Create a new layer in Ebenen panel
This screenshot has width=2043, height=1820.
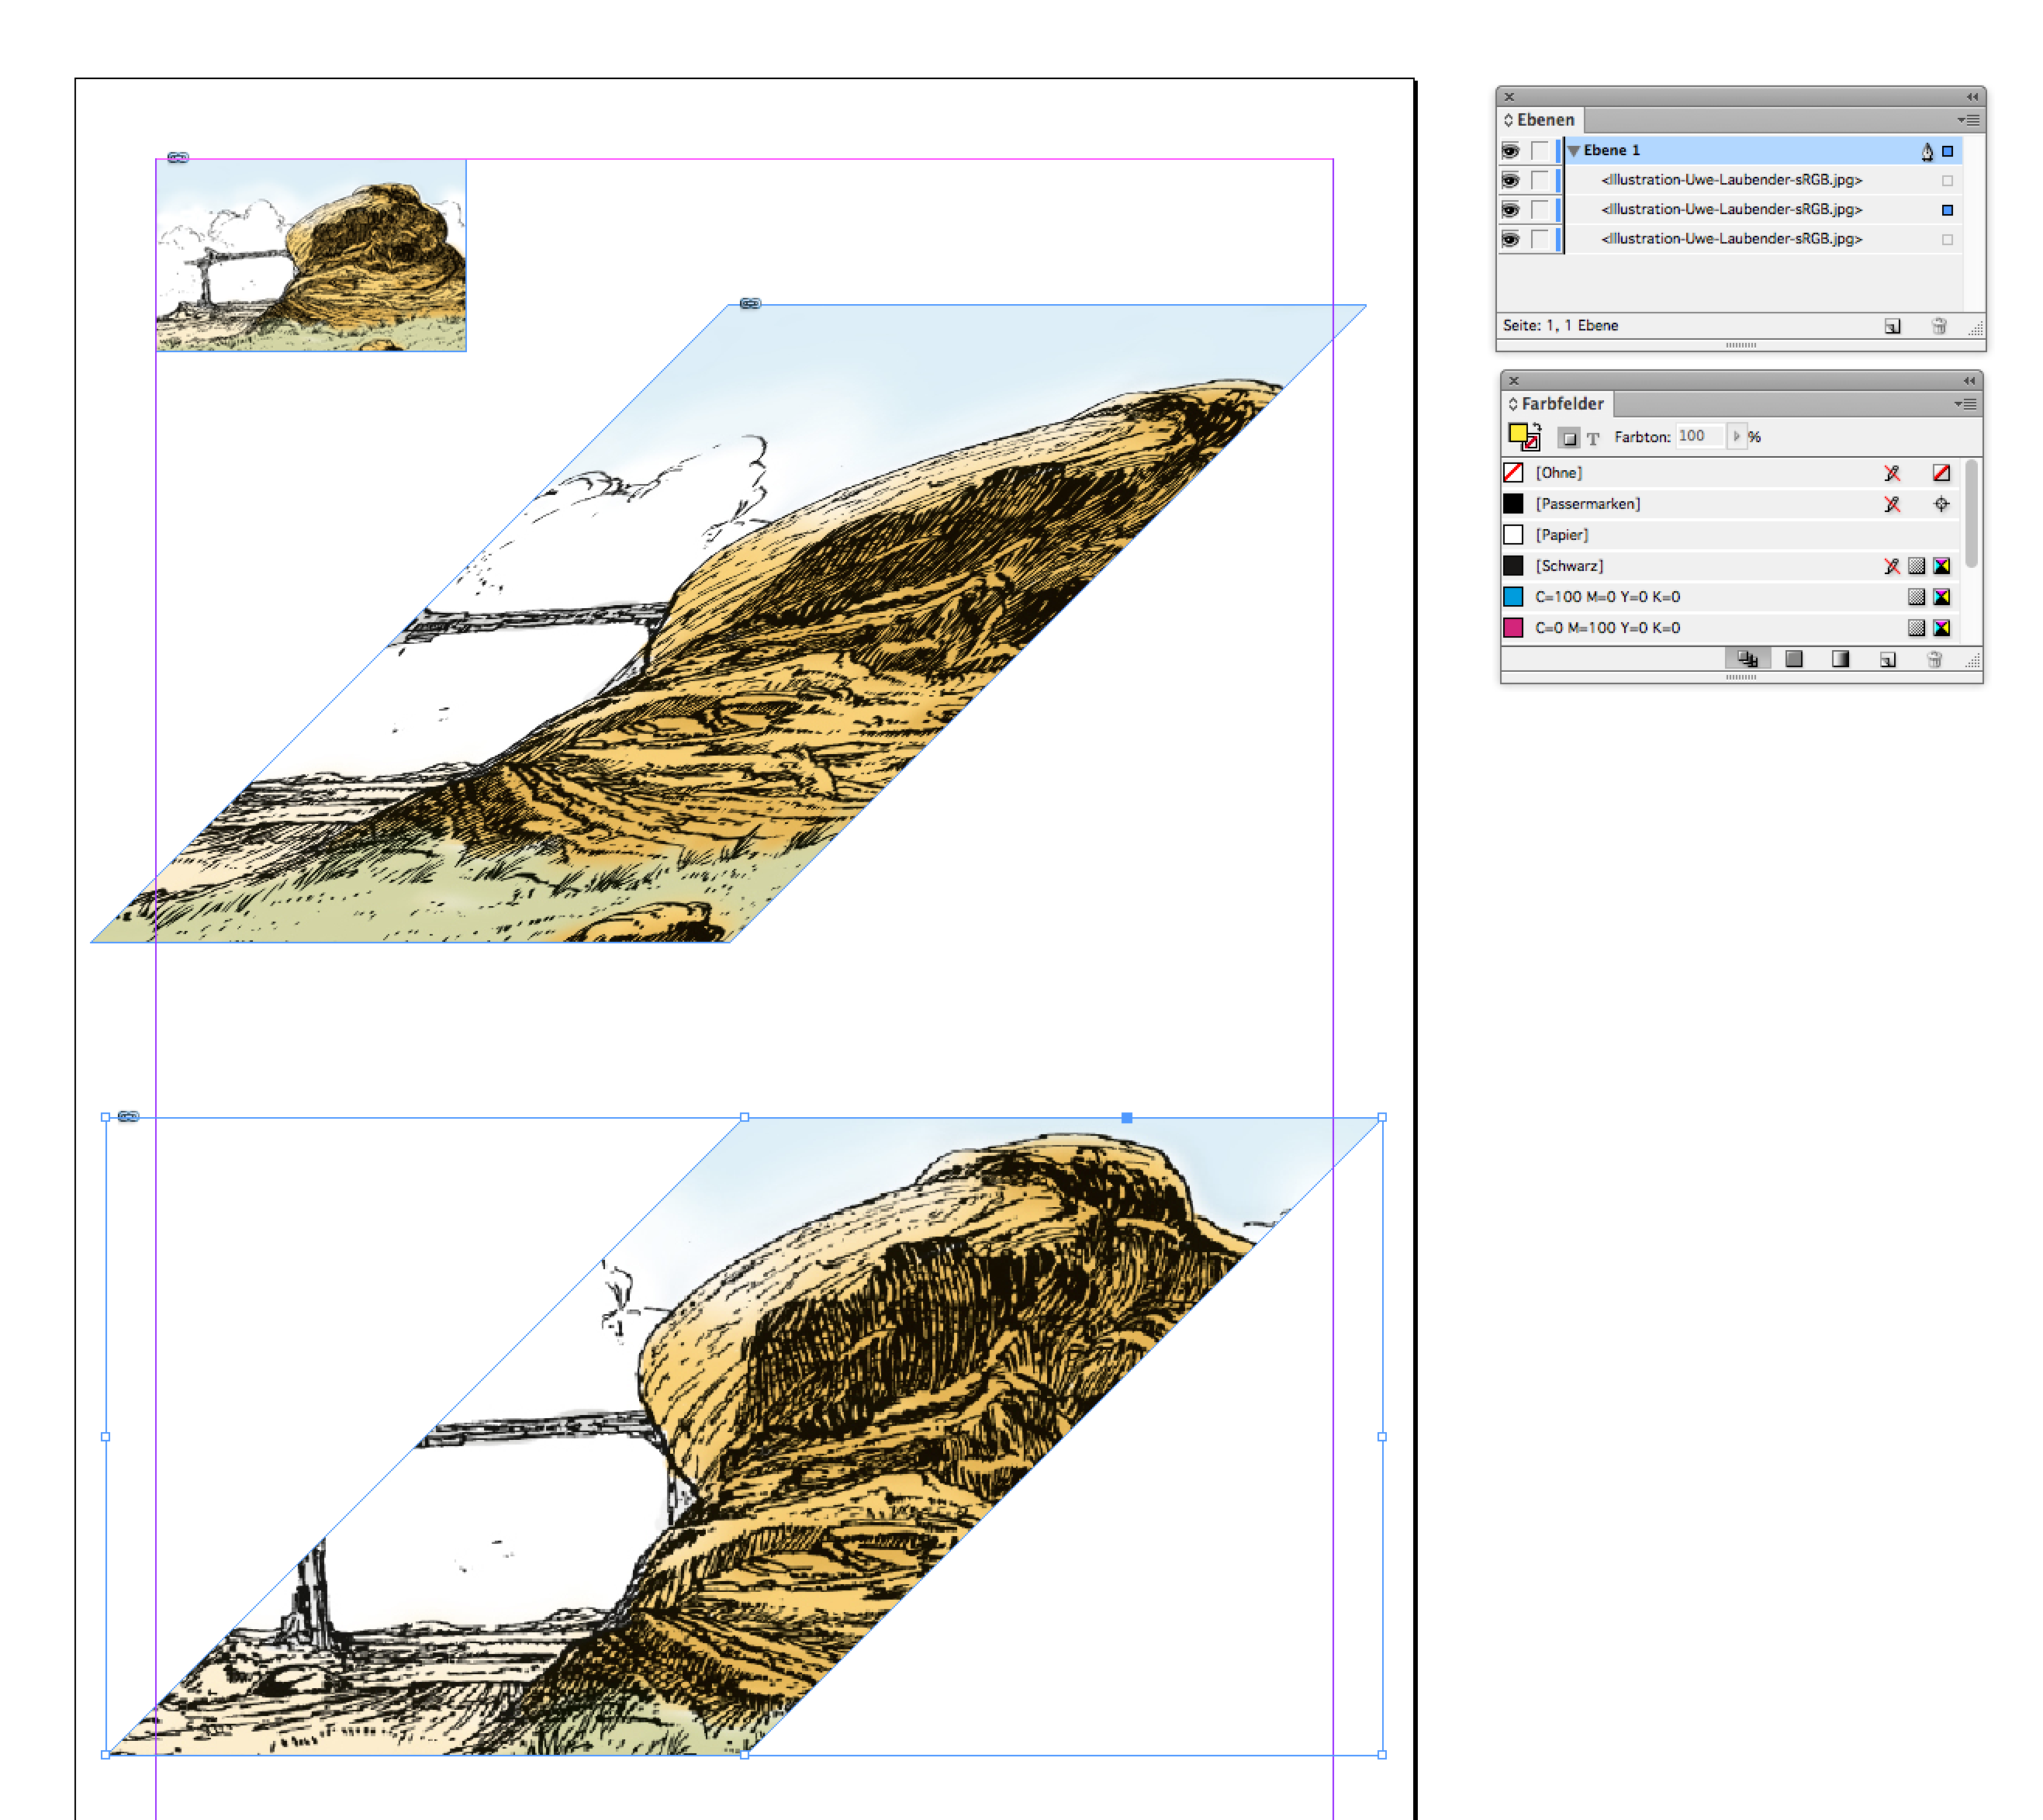point(1892,327)
